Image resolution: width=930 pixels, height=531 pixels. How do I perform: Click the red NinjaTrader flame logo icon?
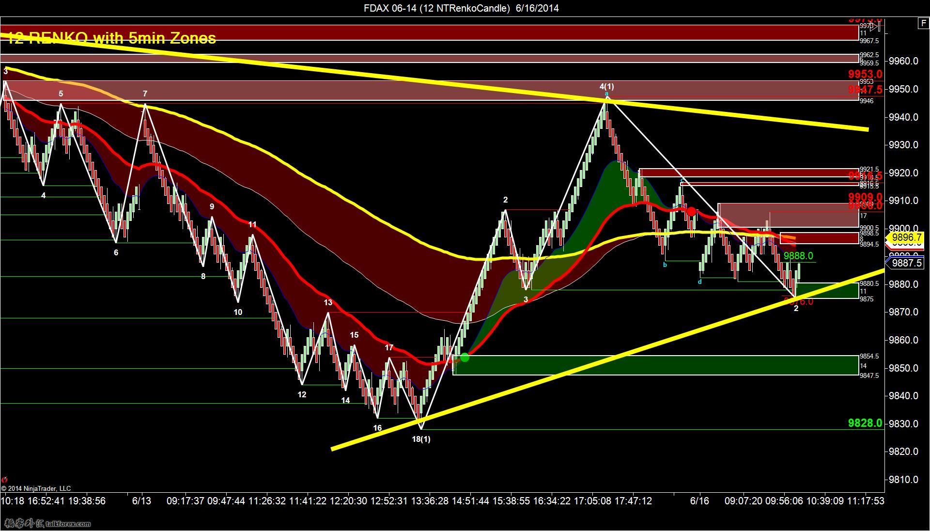click(x=5, y=480)
